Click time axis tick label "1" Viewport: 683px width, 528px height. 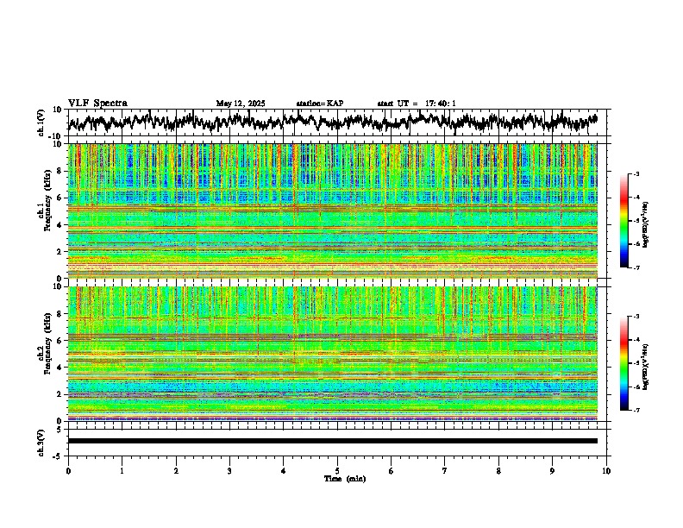(x=122, y=471)
